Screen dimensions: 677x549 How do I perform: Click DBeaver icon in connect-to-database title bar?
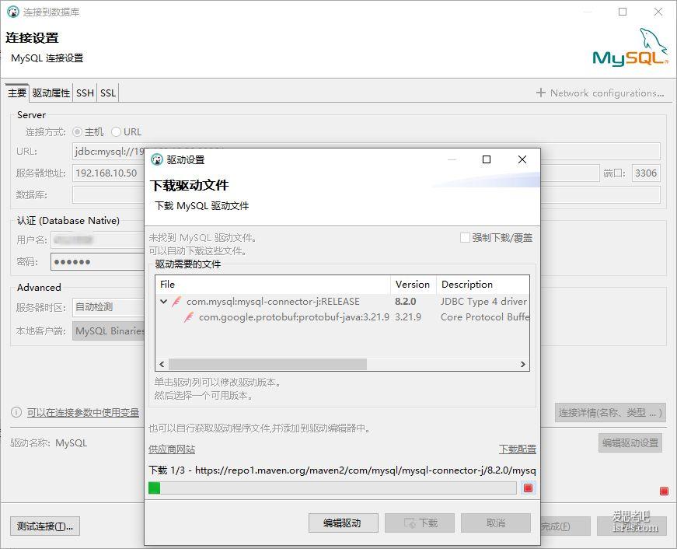(x=13, y=12)
